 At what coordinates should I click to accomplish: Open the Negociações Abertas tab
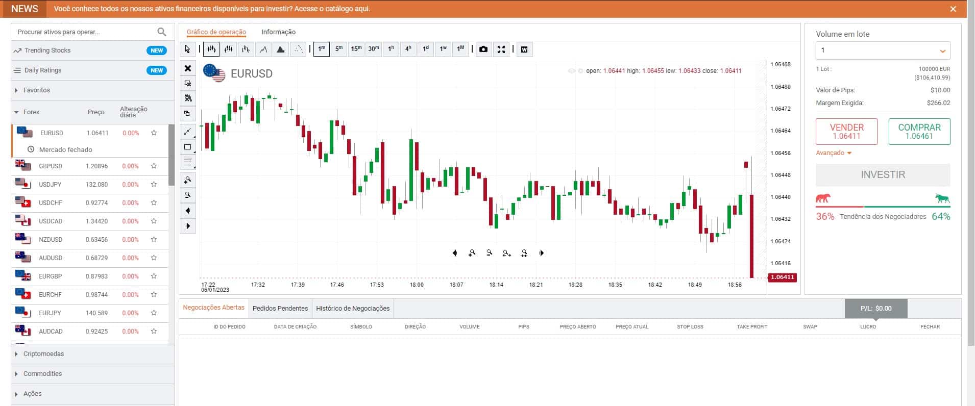pos(214,308)
